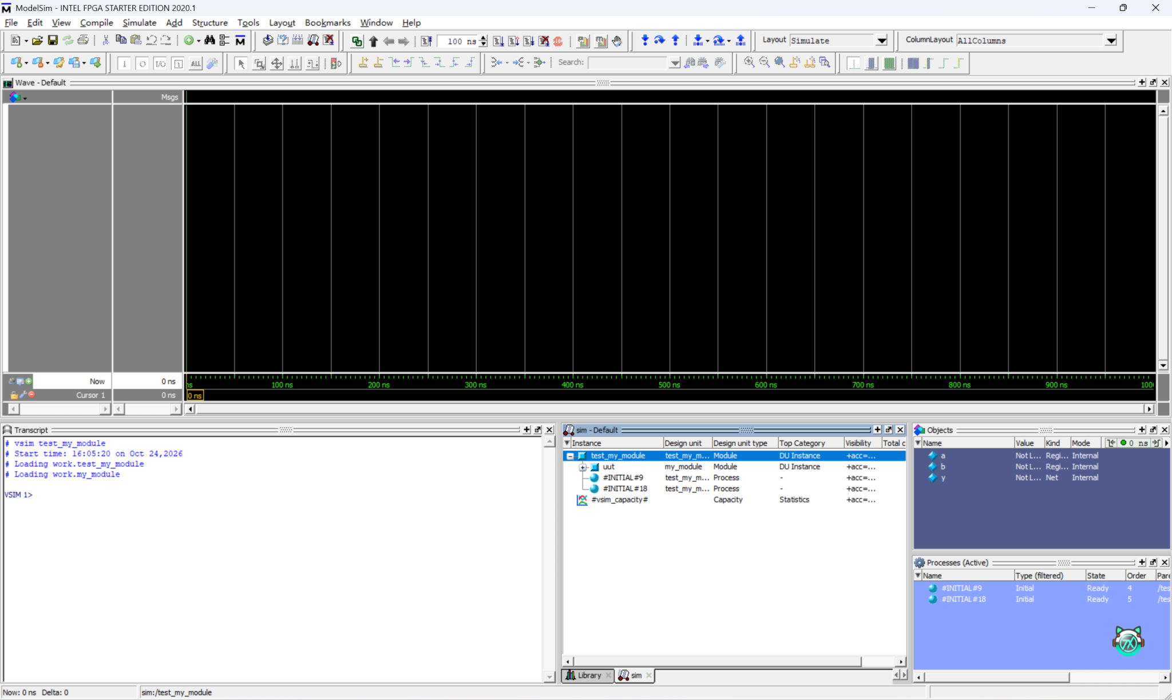Switch to the Library tab
The height and width of the screenshot is (700, 1172).
[588, 675]
